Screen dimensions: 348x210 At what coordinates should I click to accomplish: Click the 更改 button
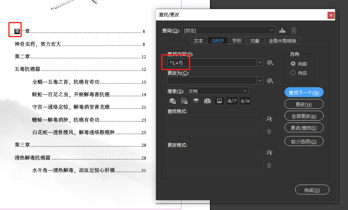(304, 104)
